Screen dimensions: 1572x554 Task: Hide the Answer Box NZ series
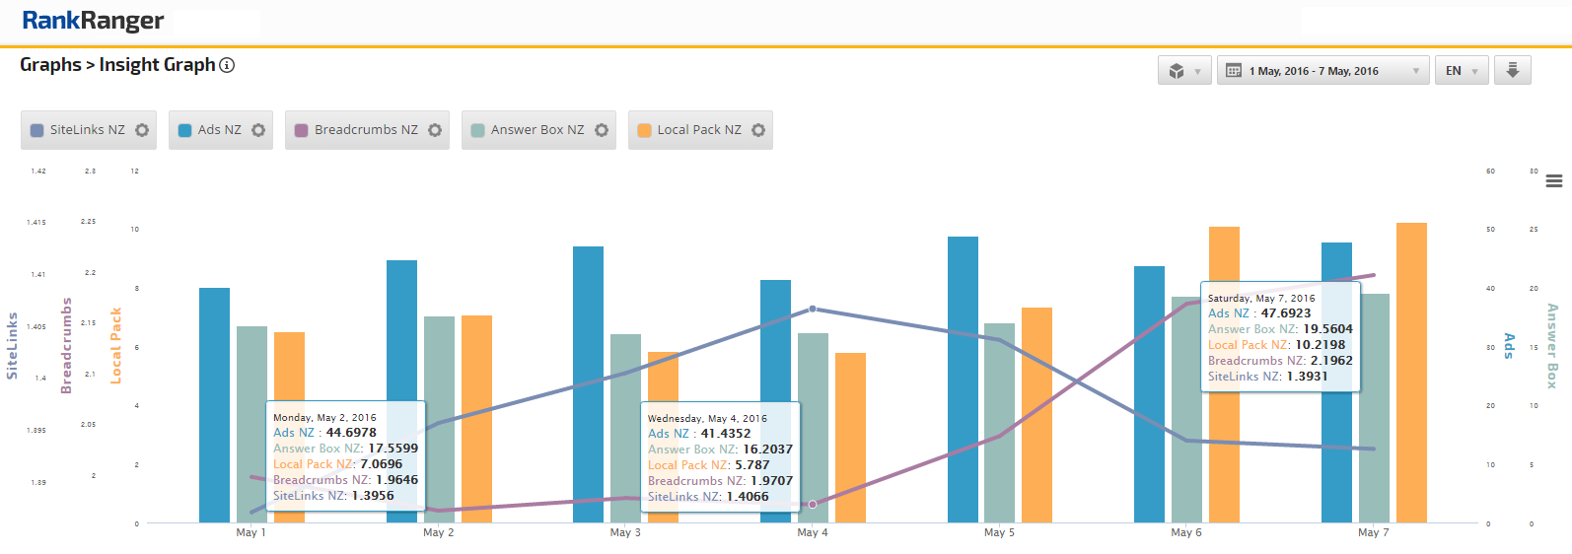click(536, 130)
